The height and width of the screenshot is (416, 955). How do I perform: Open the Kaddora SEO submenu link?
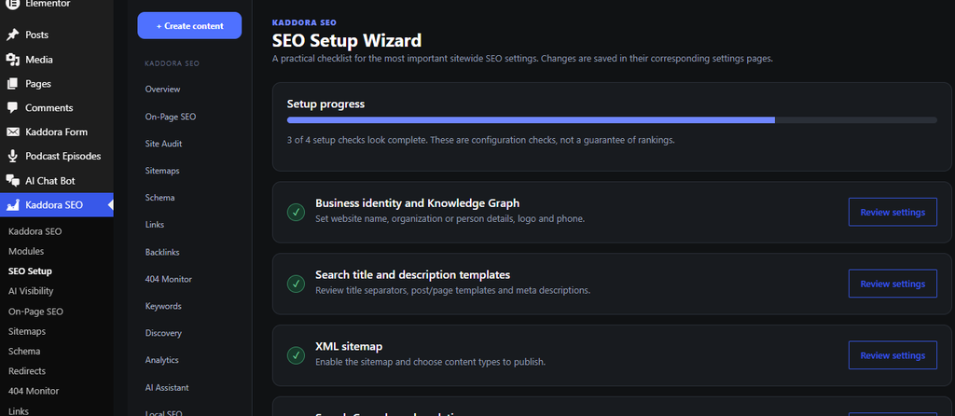click(x=35, y=231)
